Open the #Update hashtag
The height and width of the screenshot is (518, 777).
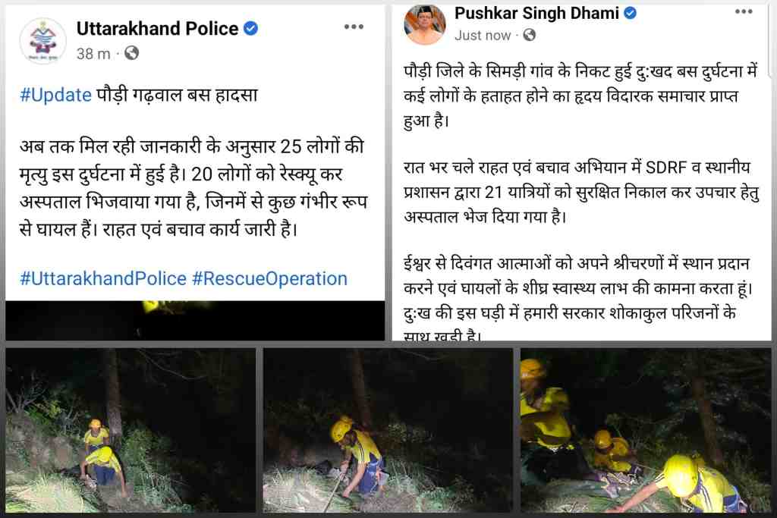(x=55, y=95)
